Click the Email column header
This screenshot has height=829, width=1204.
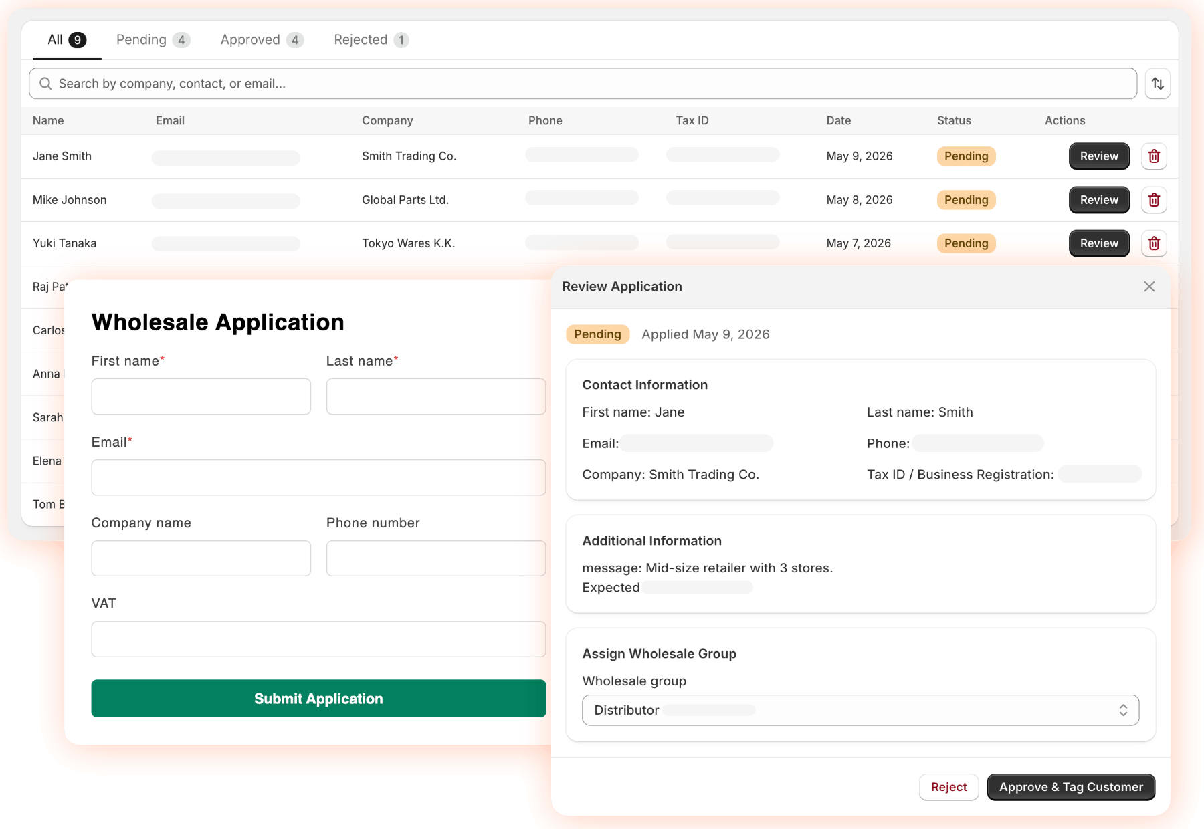click(170, 120)
